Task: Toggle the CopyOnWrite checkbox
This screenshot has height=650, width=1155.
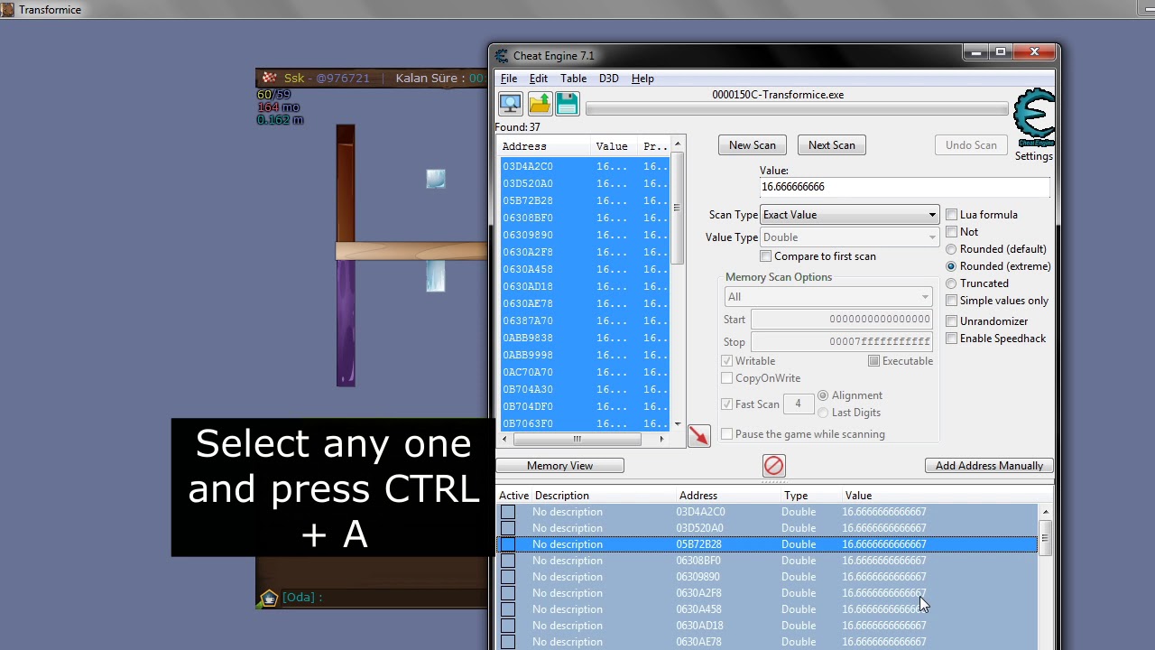Action: 726,378
